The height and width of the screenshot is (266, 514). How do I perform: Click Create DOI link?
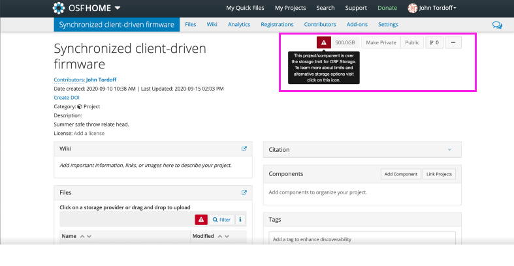pyautogui.click(x=67, y=98)
